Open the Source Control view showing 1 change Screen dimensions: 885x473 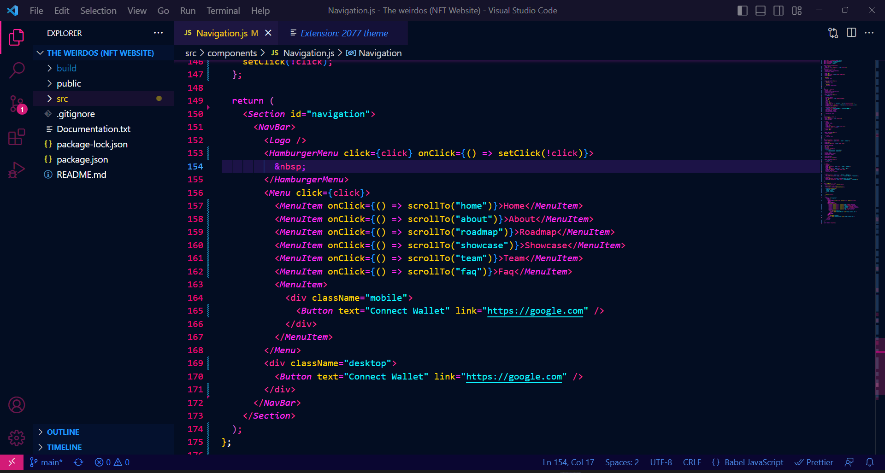(x=17, y=104)
